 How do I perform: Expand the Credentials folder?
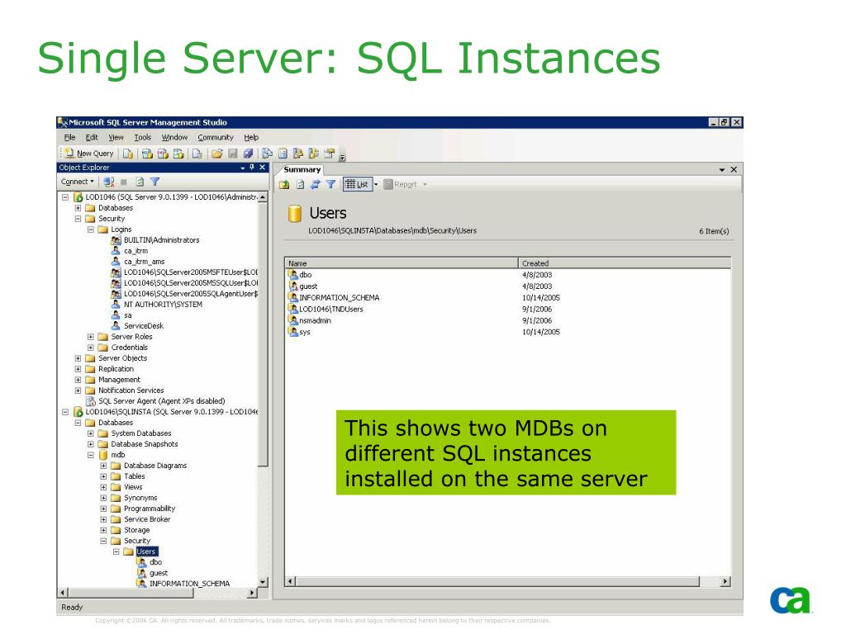pos(91,348)
